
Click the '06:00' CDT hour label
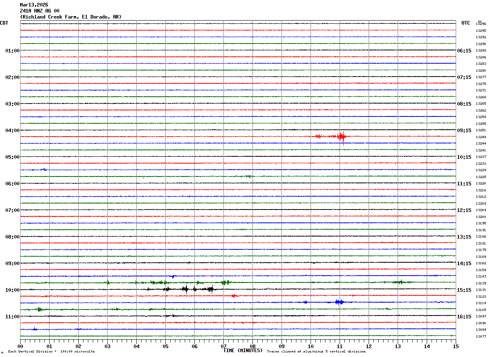[x=12, y=184]
